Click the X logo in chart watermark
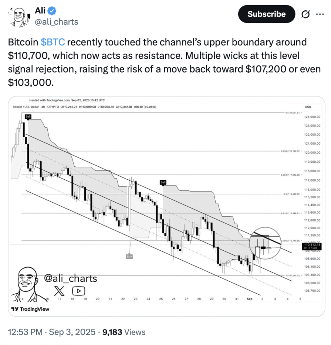 click(59, 291)
